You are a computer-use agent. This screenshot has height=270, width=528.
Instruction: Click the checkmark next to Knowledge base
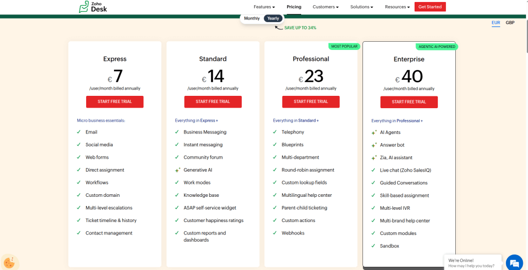(177, 195)
